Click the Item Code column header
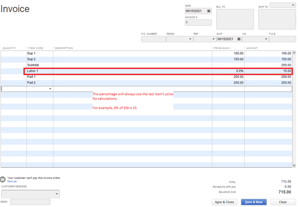Screen dimensions: 298x207 coord(36,48)
